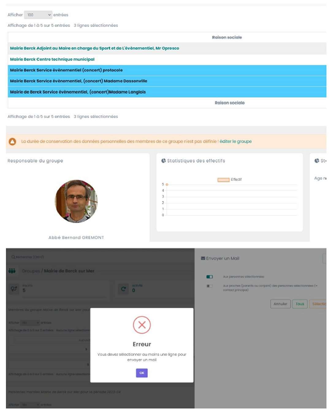Click the pie chart icon beside Statistiques des effectifs
This screenshot has height=410, width=331.
click(x=163, y=161)
